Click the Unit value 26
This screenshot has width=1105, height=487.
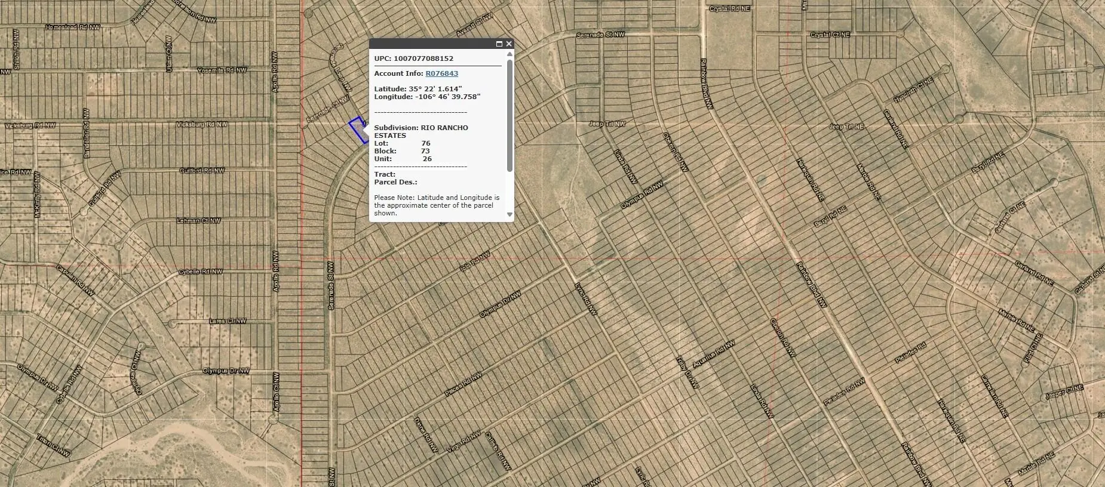[427, 159]
